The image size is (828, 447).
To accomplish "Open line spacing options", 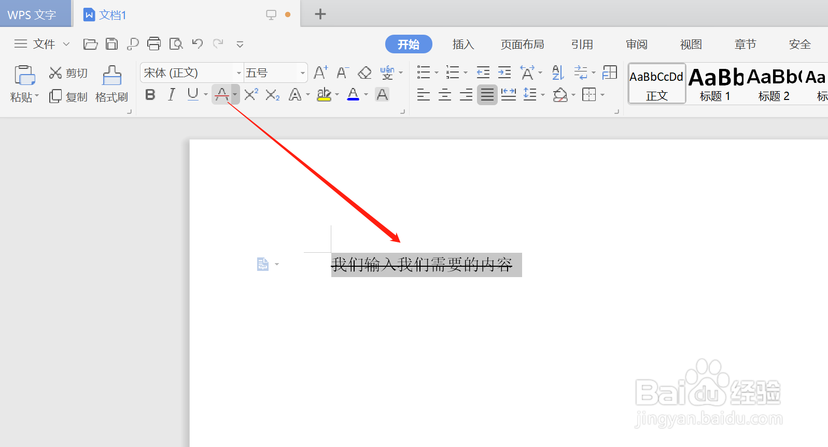I will 530,95.
